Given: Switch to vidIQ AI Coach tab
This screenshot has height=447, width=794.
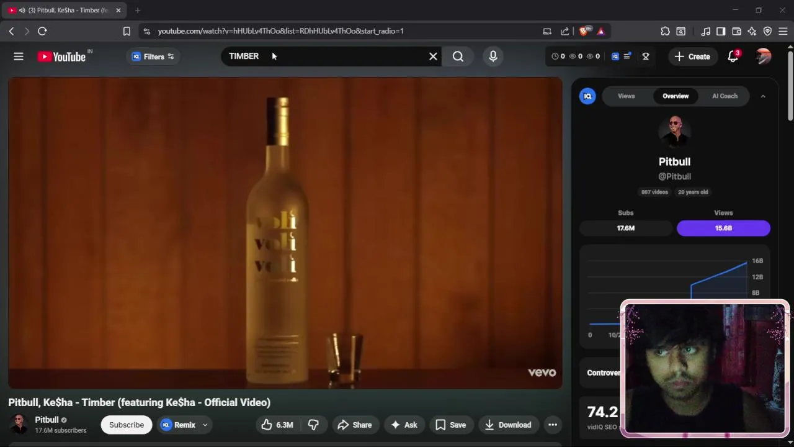Looking at the screenshot, I should tap(725, 96).
